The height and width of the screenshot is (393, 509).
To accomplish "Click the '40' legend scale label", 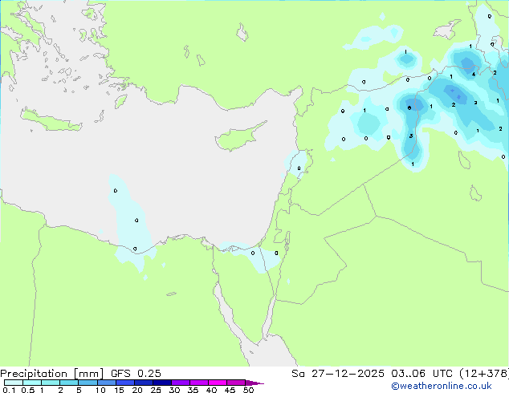I will [211, 390].
